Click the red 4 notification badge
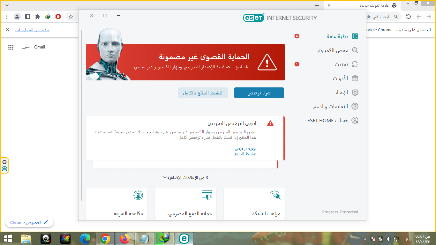Image resolution: width=436 pixels, height=245 pixels. point(297,36)
